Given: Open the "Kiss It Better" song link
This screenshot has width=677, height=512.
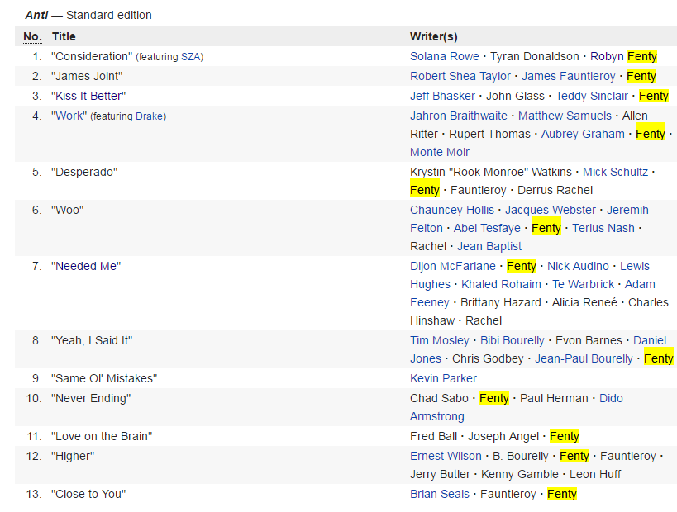Looking at the screenshot, I should point(88,96).
